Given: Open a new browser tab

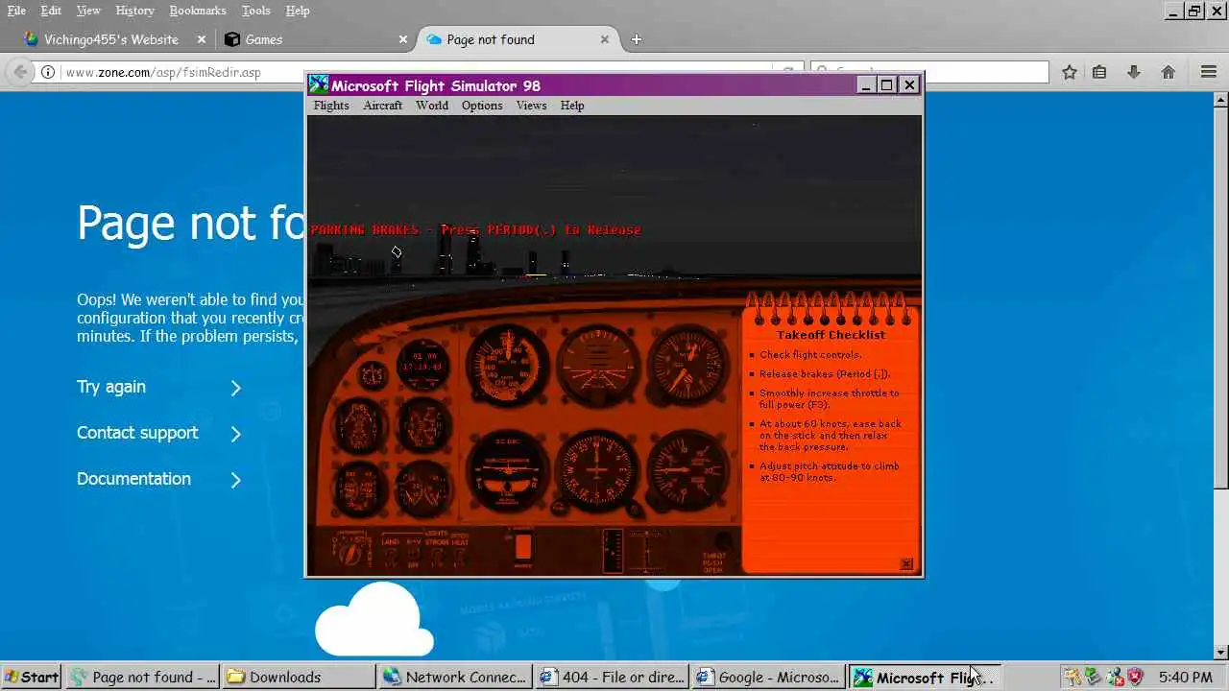Looking at the screenshot, I should 636,39.
